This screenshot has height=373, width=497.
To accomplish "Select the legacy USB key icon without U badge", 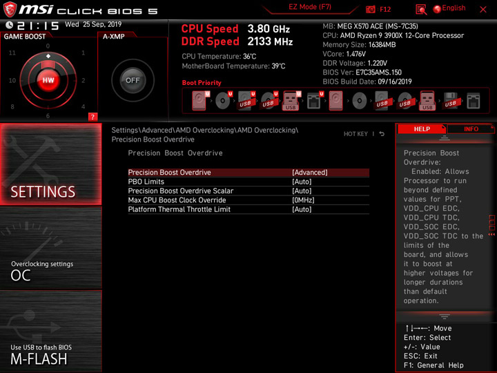I will [x=427, y=101].
